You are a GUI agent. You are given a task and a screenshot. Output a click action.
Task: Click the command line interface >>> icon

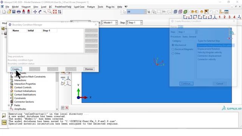4,122
